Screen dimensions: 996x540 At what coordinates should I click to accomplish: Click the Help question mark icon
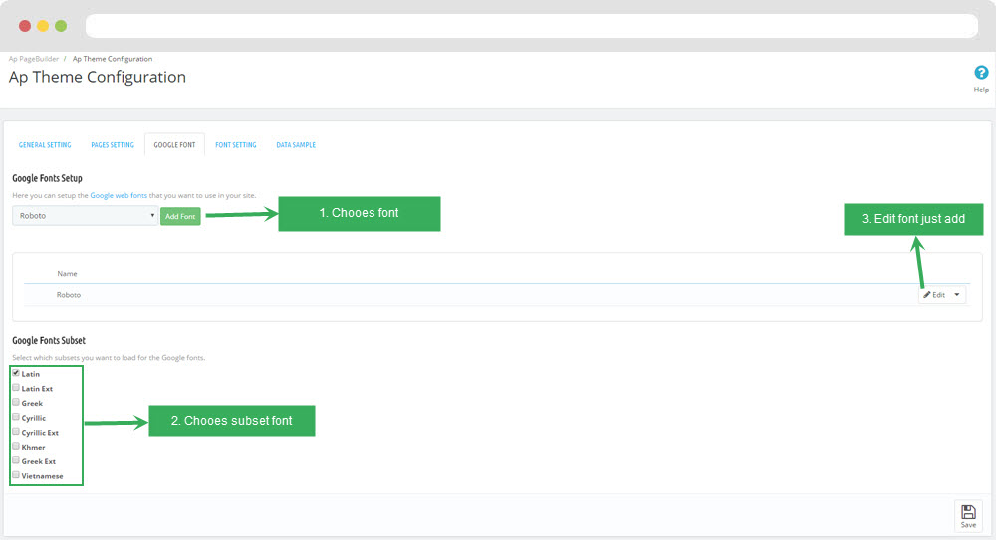(x=981, y=73)
